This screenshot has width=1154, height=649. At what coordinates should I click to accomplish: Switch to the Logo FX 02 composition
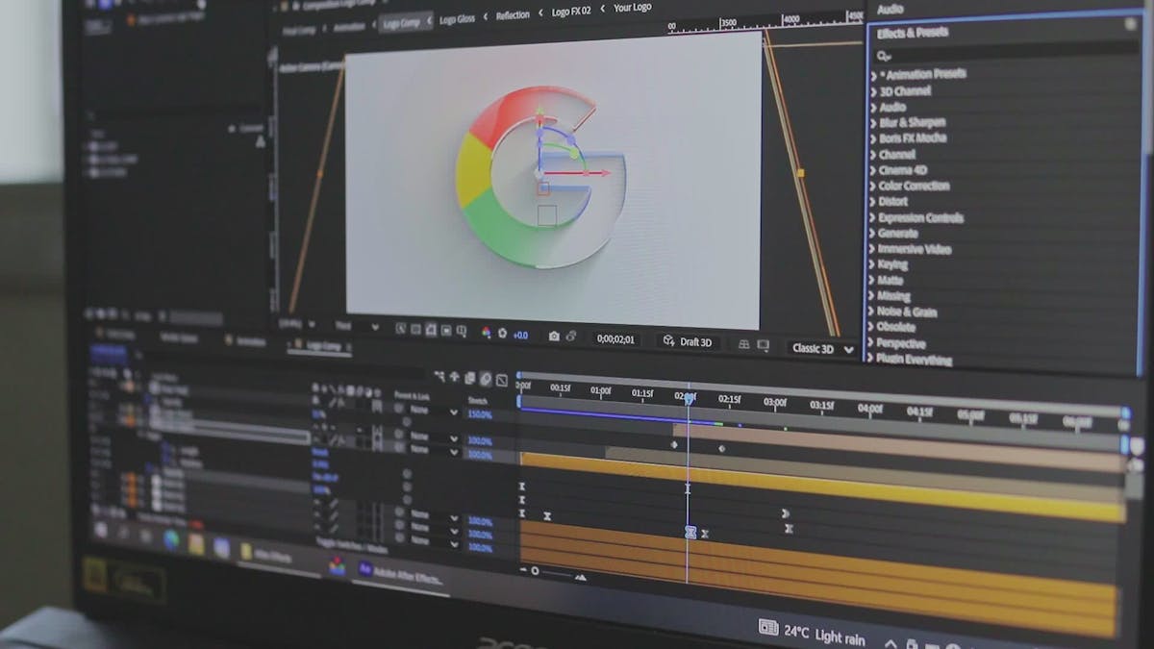tap(570, 11)
